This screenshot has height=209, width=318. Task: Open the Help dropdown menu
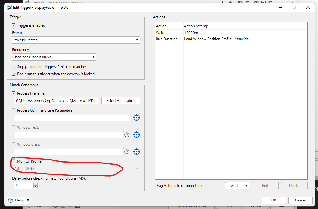pyautogui.click(x=19, y=200)
